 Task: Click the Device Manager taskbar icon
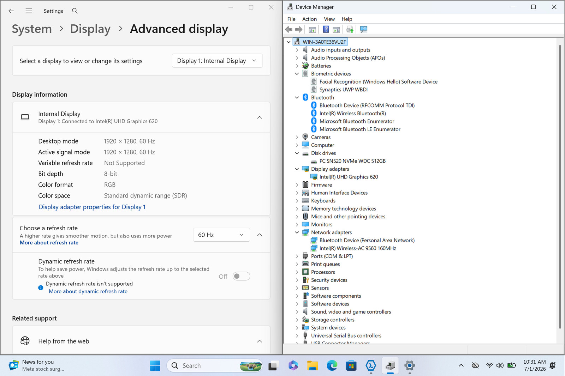[x=390, y=366]
